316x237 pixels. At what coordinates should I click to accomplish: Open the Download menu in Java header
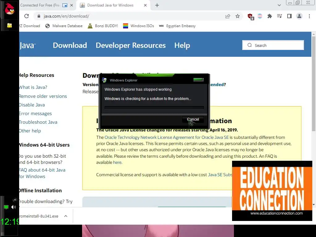[70, 45]
